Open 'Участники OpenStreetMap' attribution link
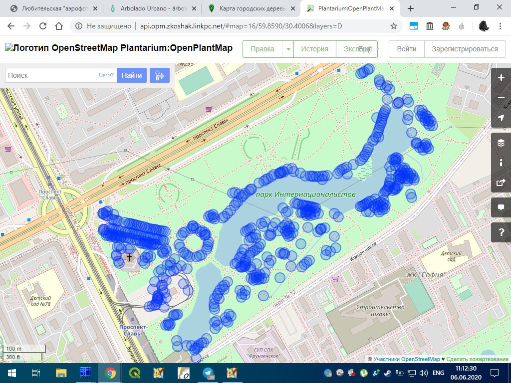The image size is (511, 383). coord(406,359)
